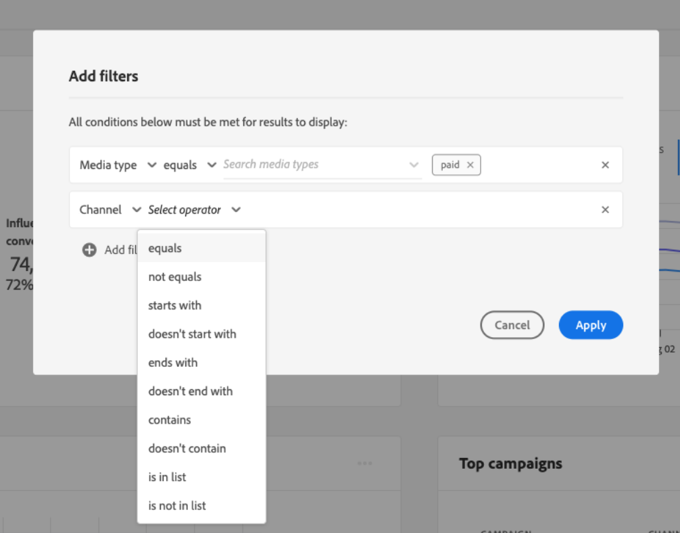Click the Select operator dropdown

[x=194, y=209]
